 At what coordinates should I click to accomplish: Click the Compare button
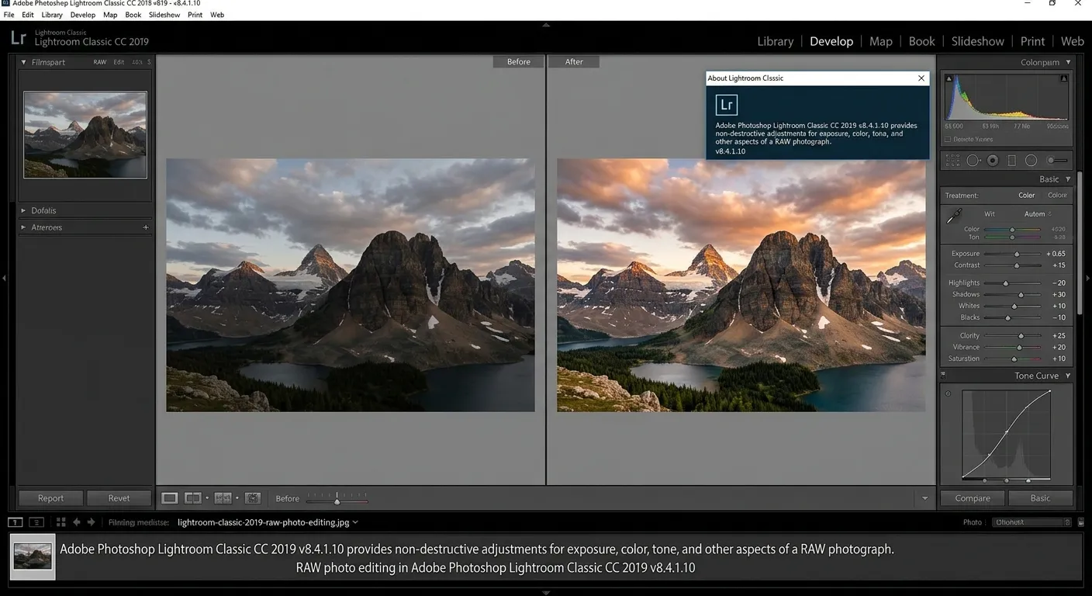point(973,498)
